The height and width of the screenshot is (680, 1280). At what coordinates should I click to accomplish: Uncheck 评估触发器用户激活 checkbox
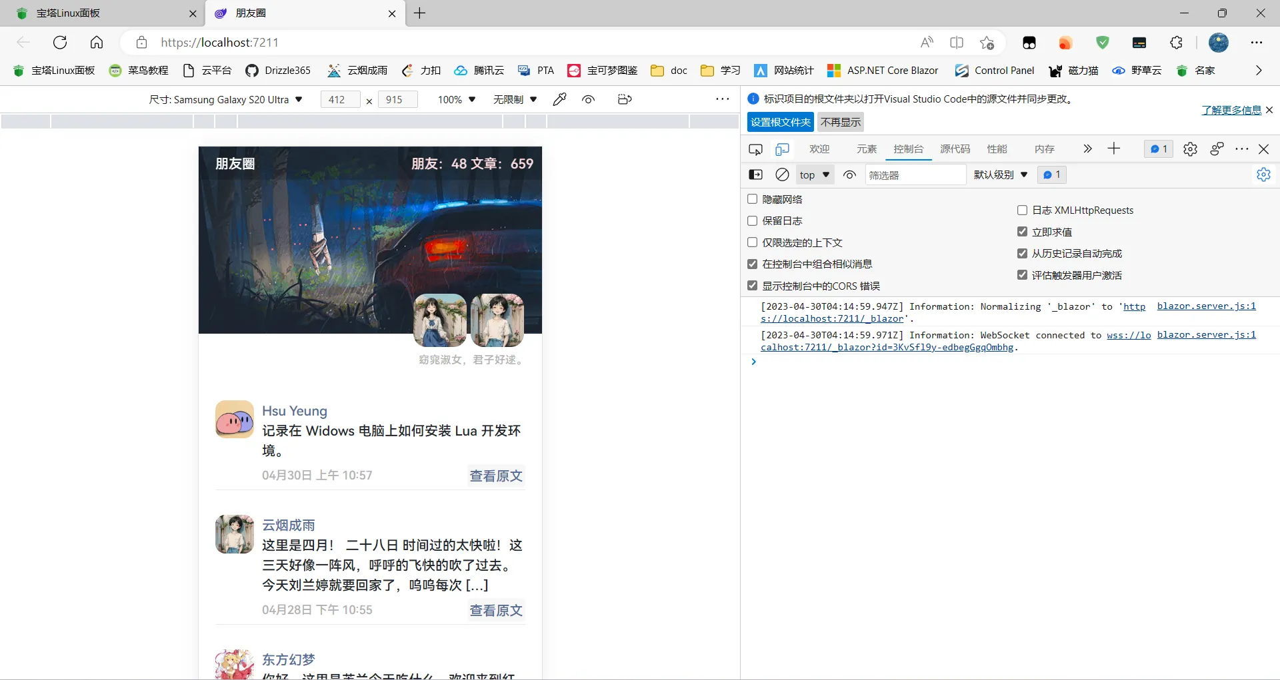click(x=1022, y=275)
